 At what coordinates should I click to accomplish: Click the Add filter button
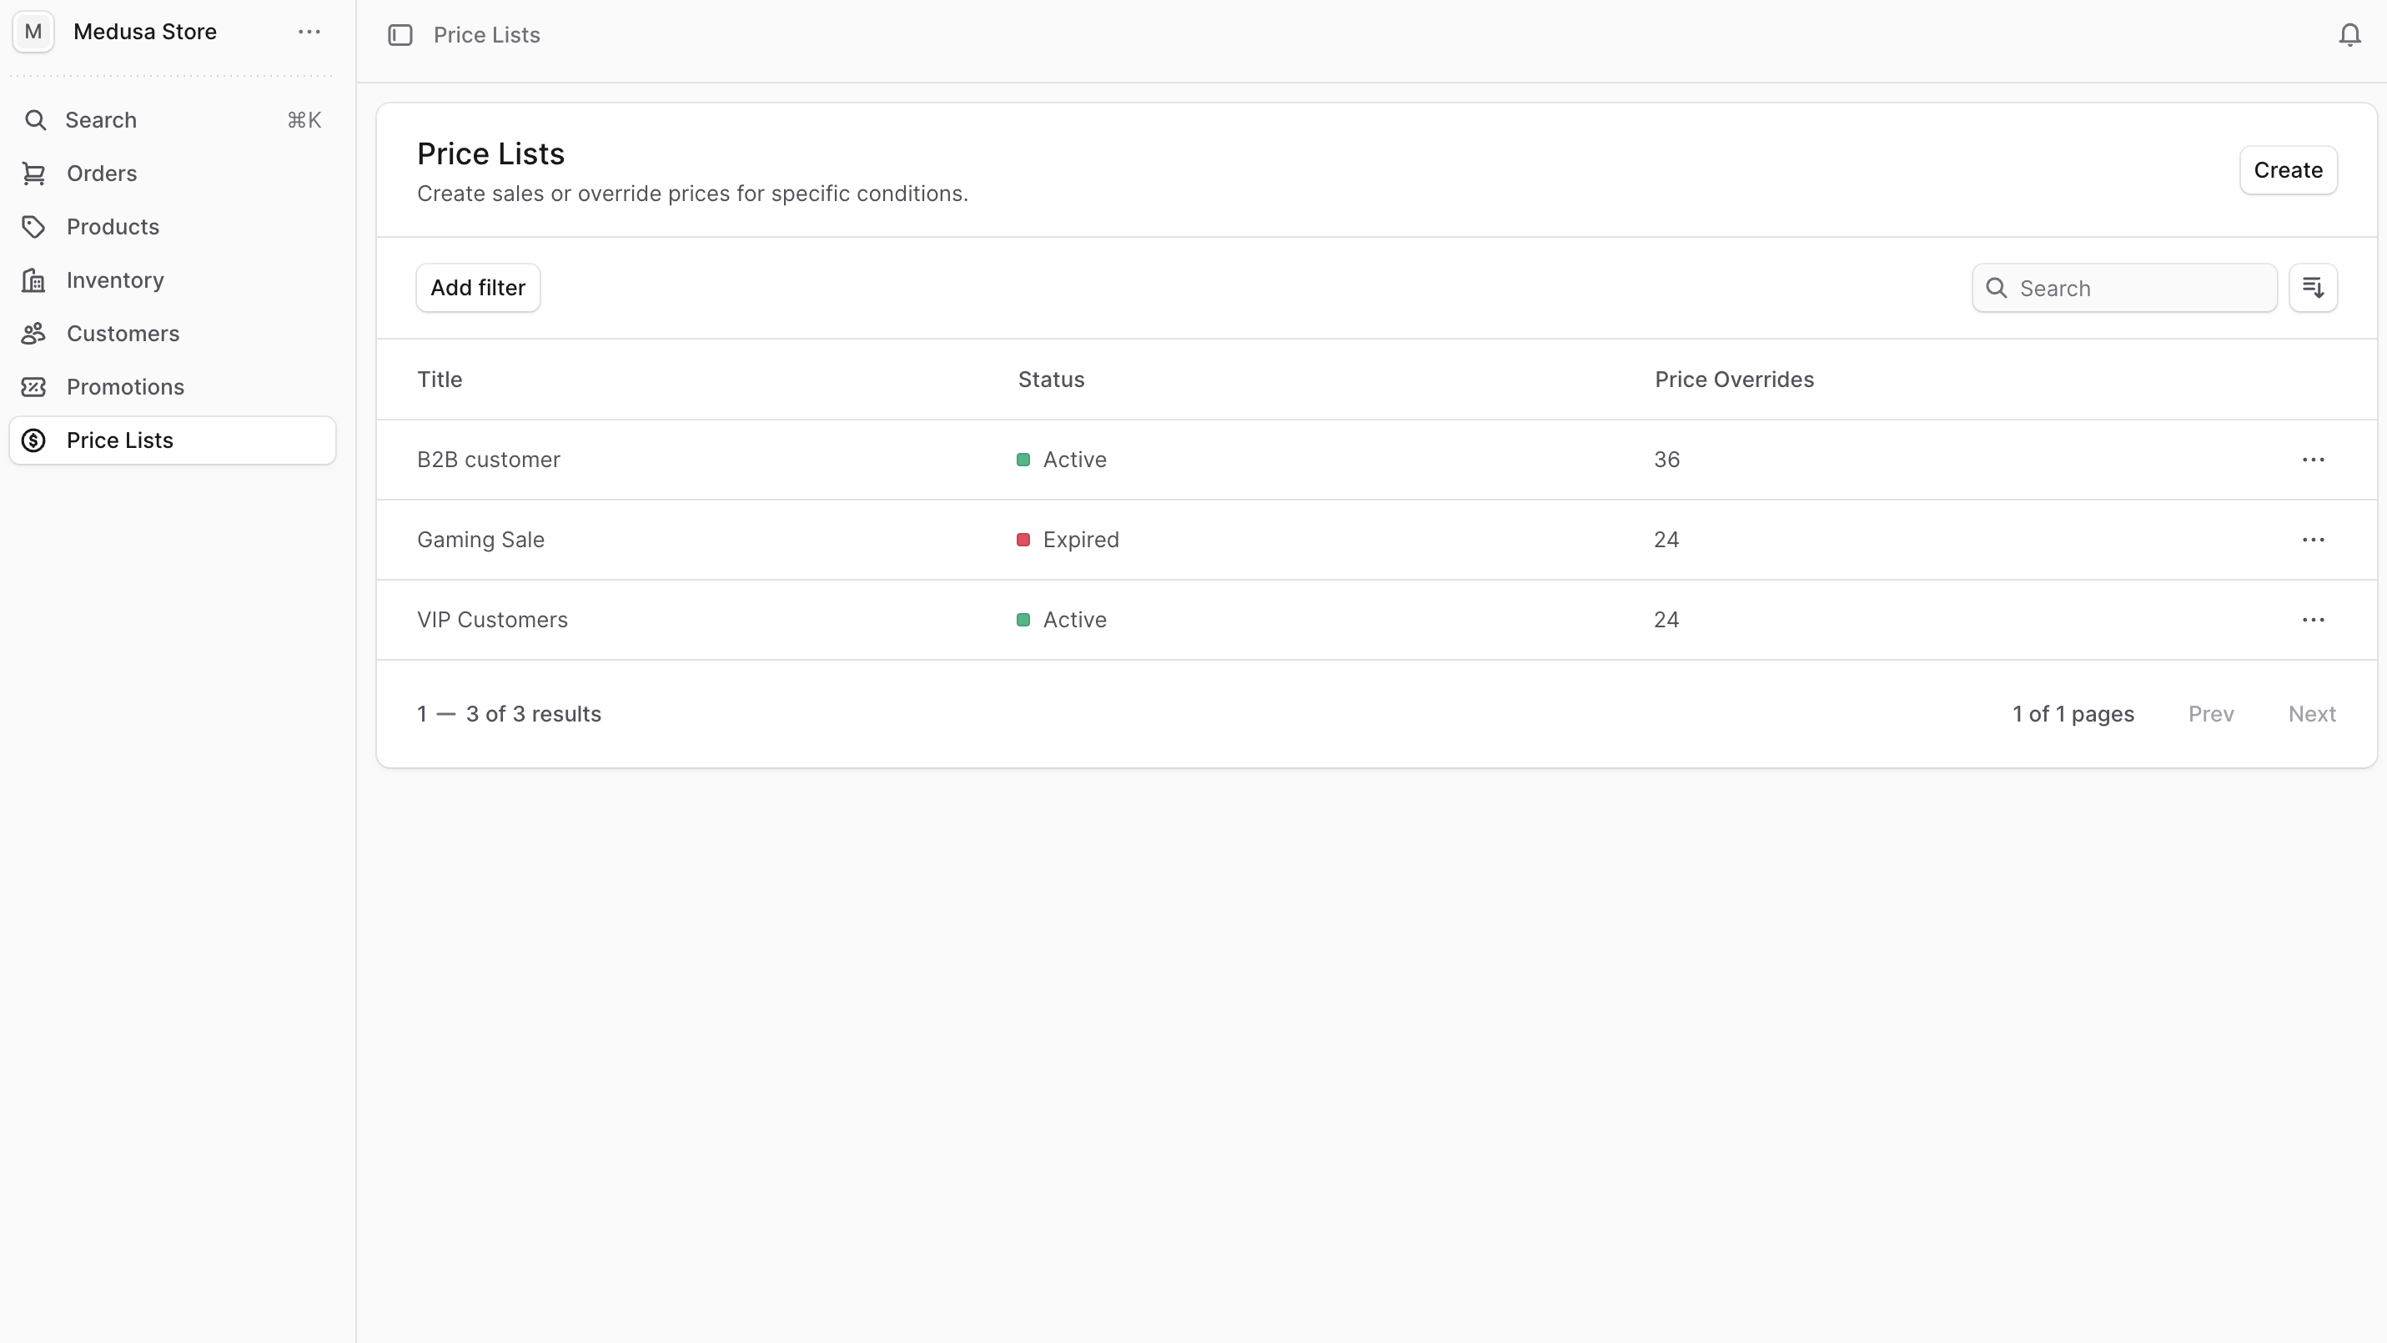pyautogui.click(x=477, y=289)
